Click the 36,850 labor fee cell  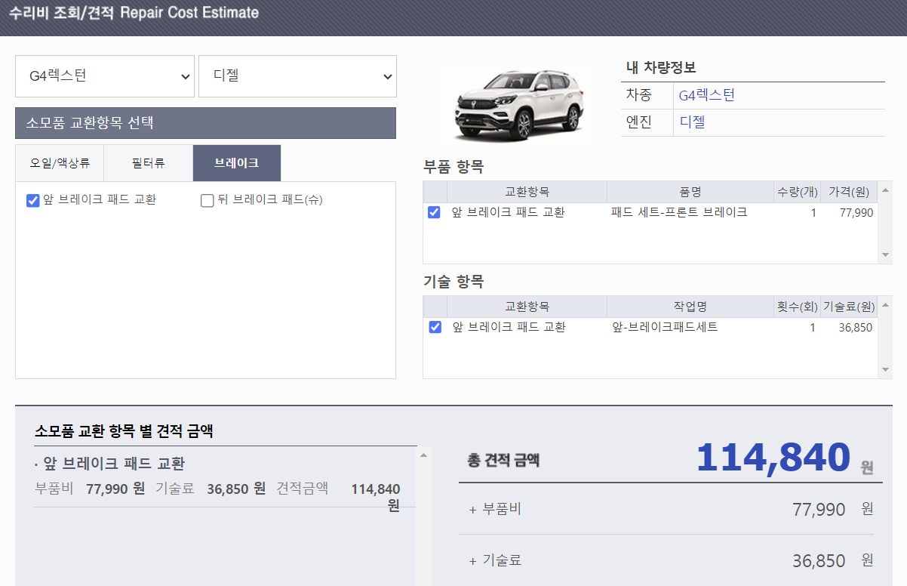click(856, 328)
